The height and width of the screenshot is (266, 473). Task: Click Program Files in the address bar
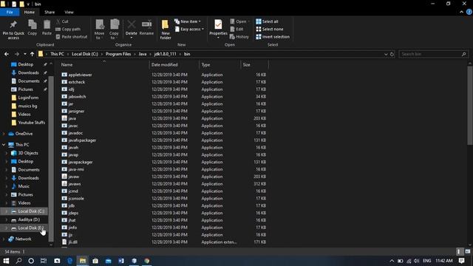click(x=118, y=54)
